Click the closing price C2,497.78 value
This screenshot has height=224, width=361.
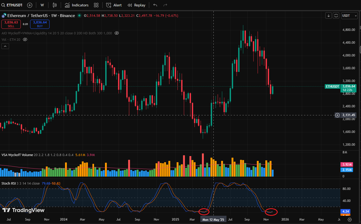pos(144,16)
